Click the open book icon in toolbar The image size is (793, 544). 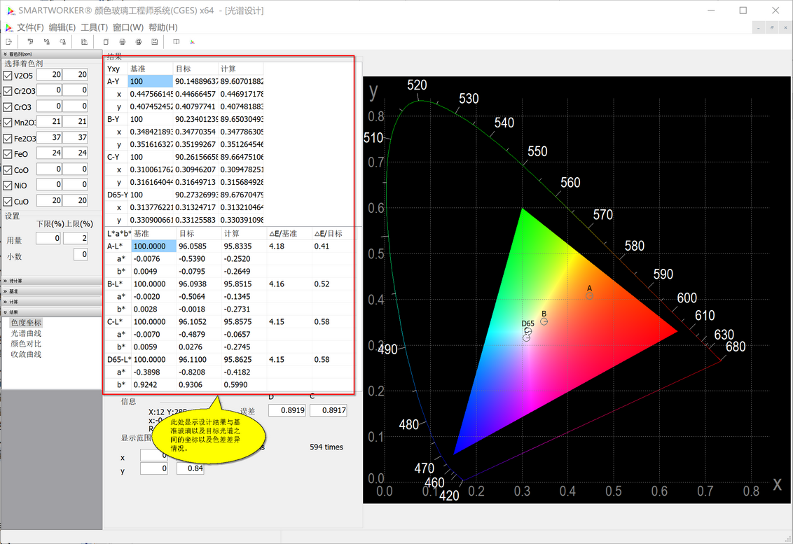[x=176, y=42]
